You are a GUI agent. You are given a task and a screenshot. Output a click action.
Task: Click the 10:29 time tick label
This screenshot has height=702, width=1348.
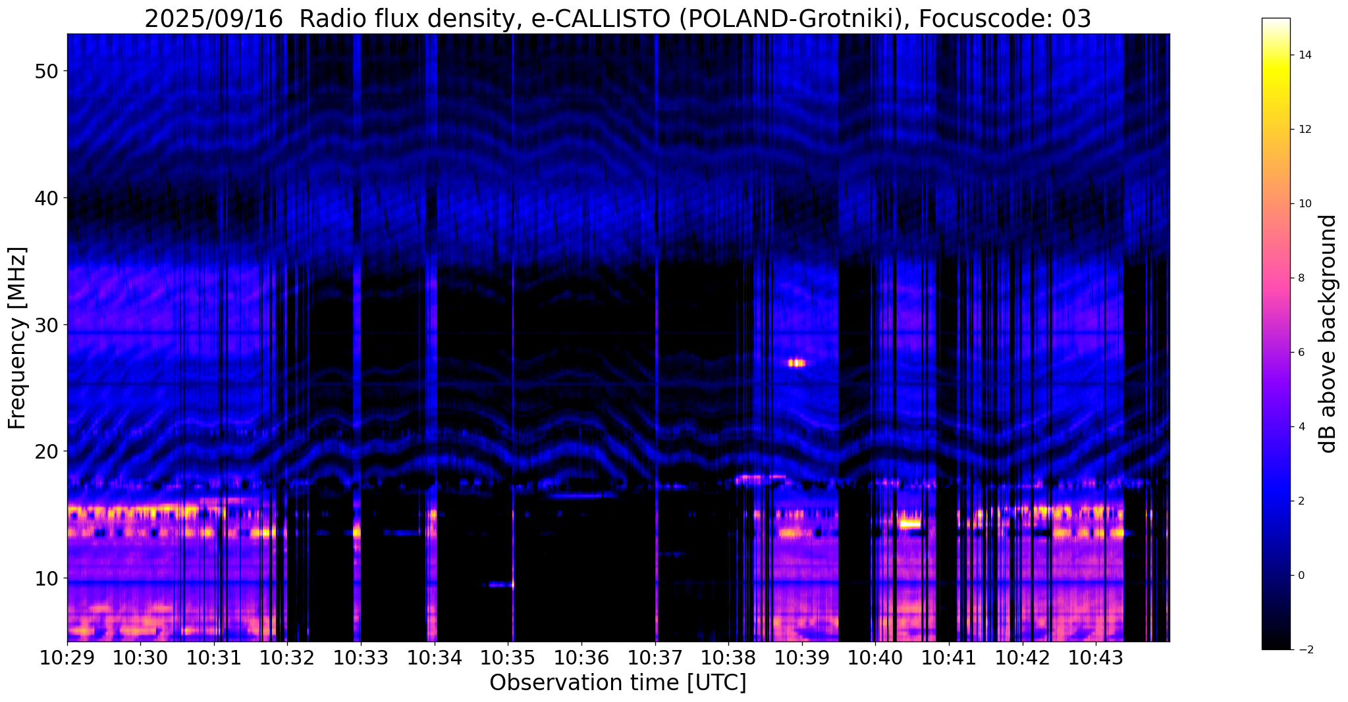coord(67,657)
